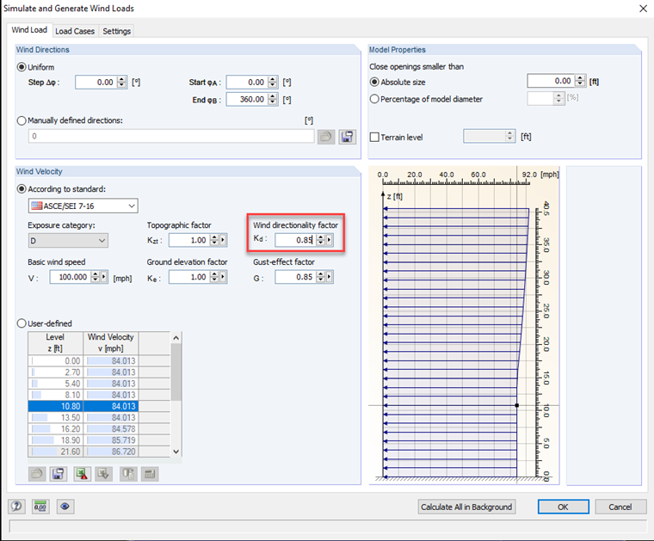Image resolution: width=654 pixels, height=541 pixels.
Task: Click the manually defined directions text field
Action: click(x=171, y=136)
